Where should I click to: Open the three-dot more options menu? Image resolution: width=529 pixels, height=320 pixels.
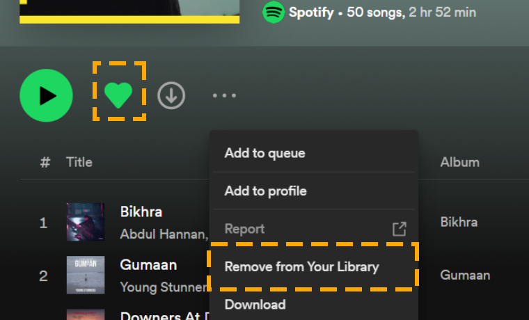pos(224,95)
